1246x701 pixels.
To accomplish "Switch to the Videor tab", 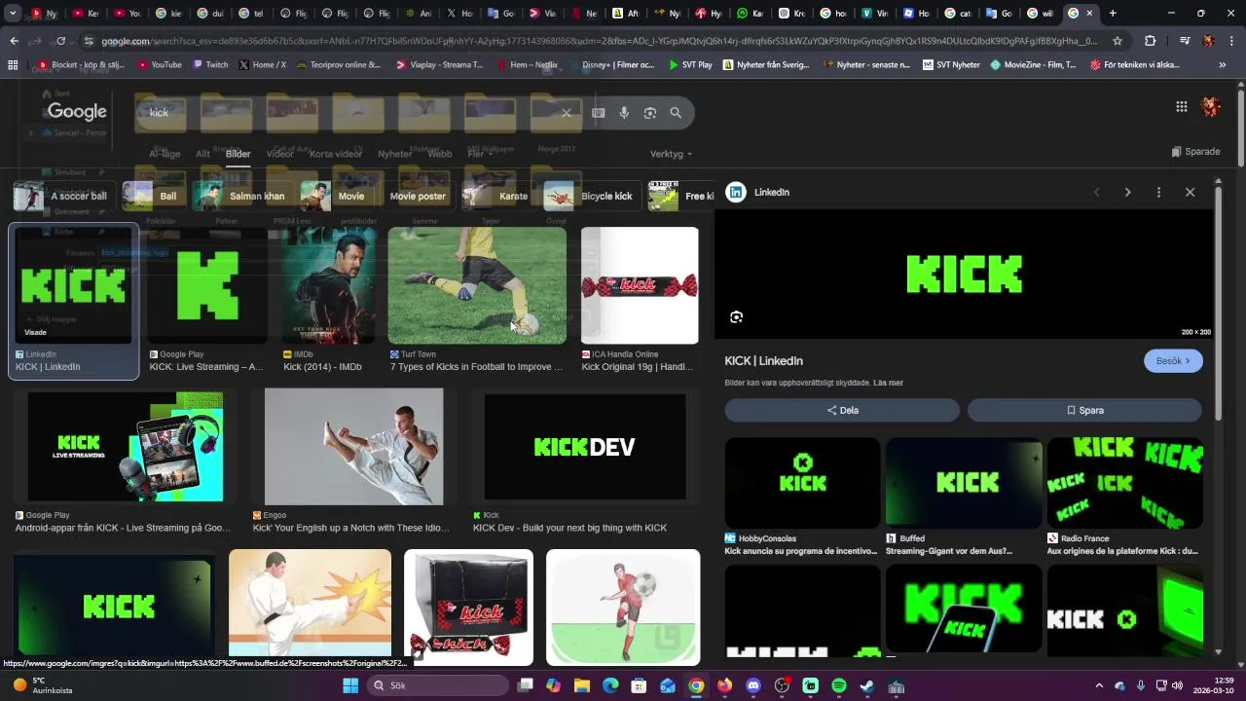I will point(279,154).
